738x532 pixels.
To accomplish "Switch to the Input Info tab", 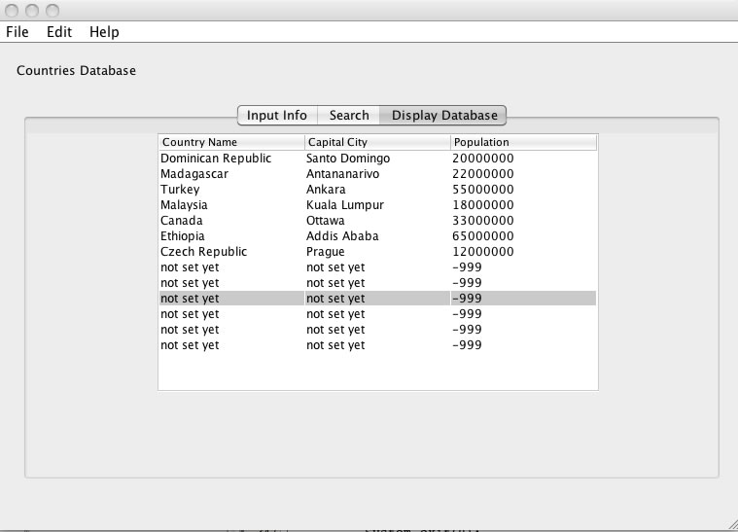I will click(276, 115).
